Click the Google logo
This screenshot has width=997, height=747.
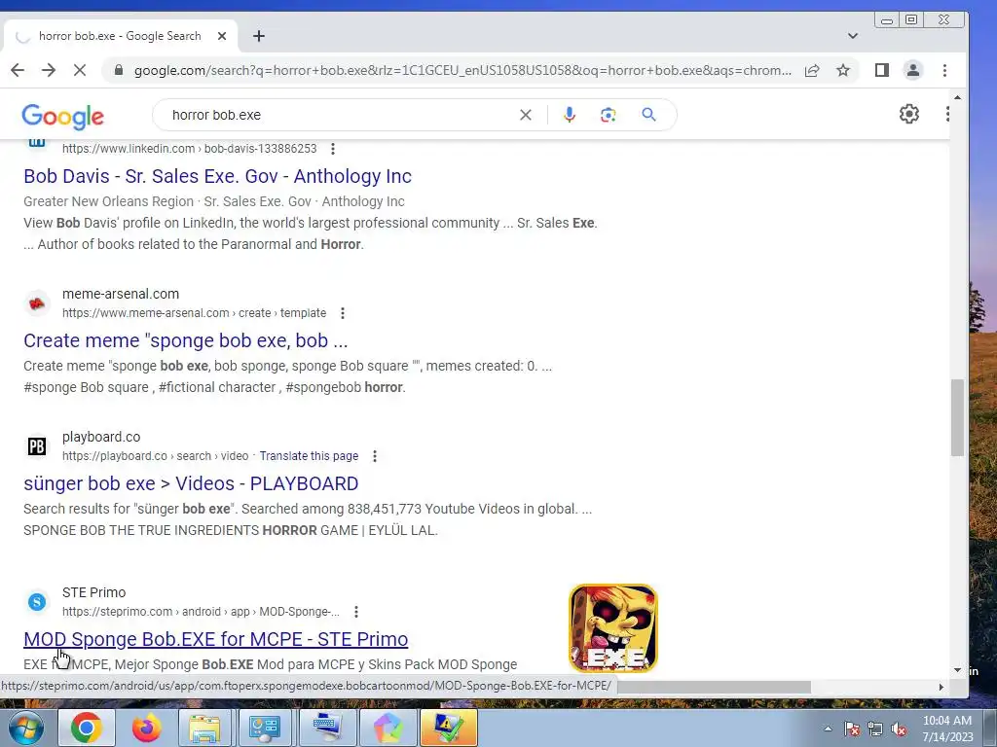(62, 117)
